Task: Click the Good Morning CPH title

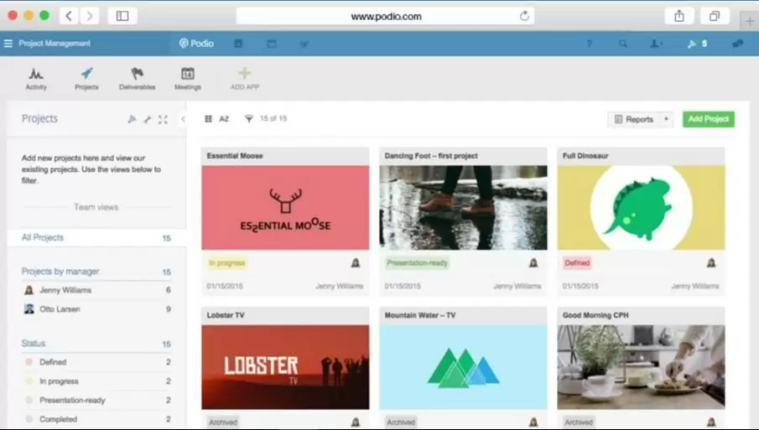Action: click(x=595, y=315)
